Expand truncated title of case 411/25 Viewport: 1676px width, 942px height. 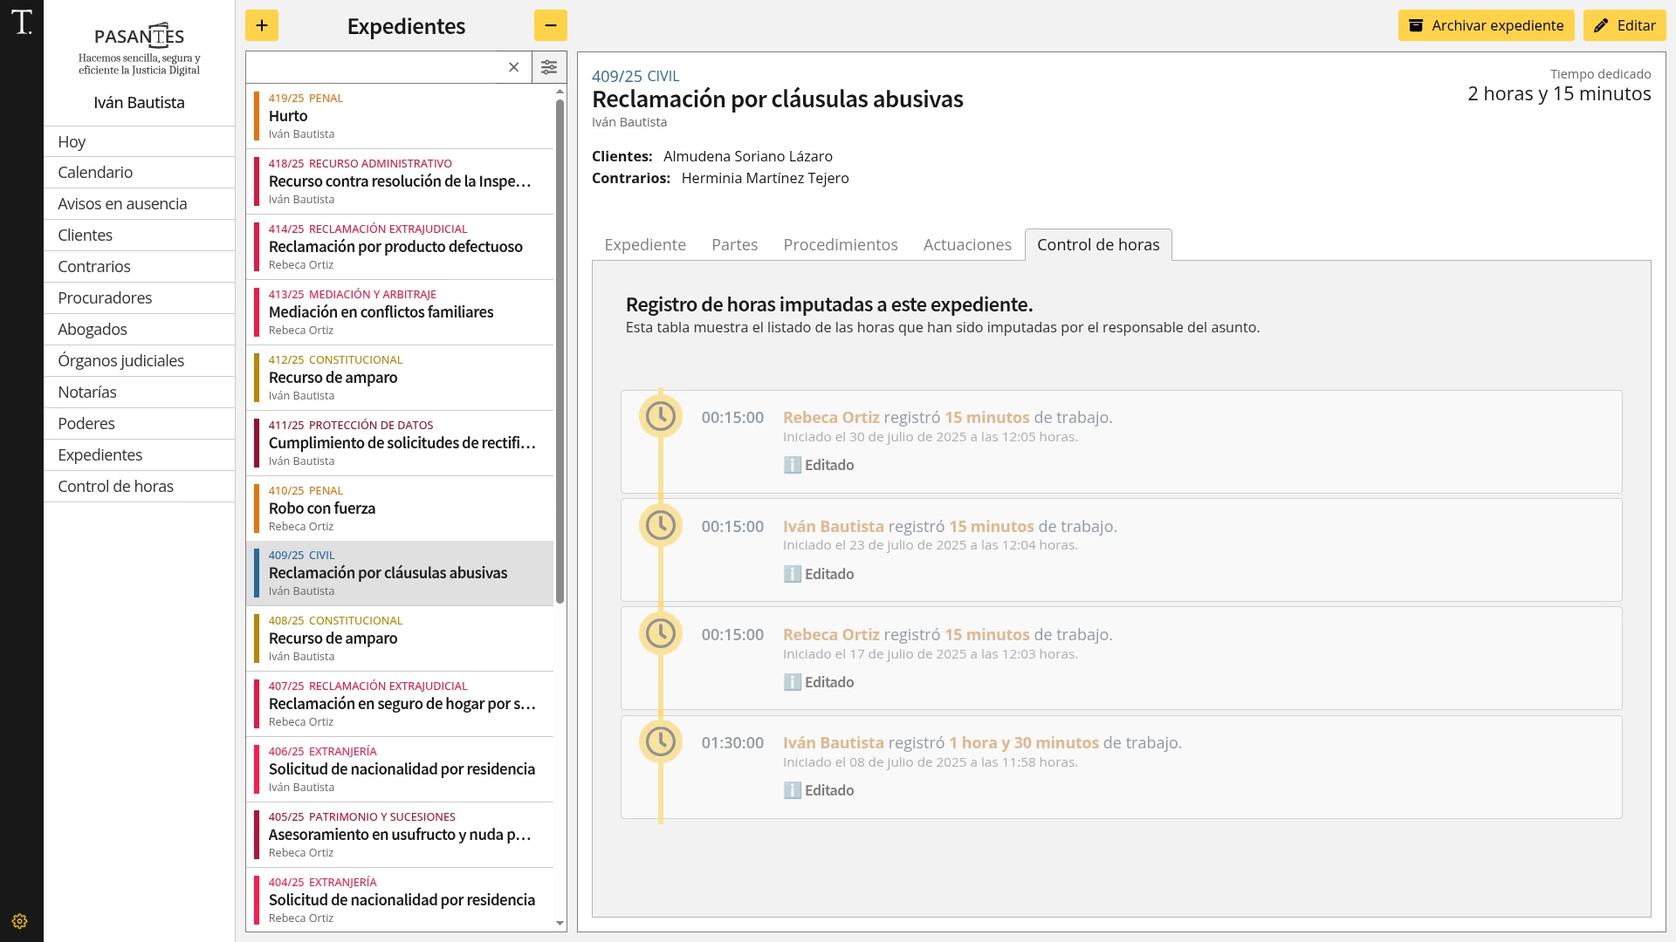tap(402, 443)
